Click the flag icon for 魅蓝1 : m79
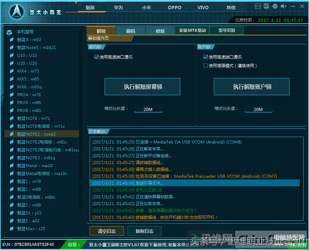Viewport: 309px width, 250px height. pos(11,181)
